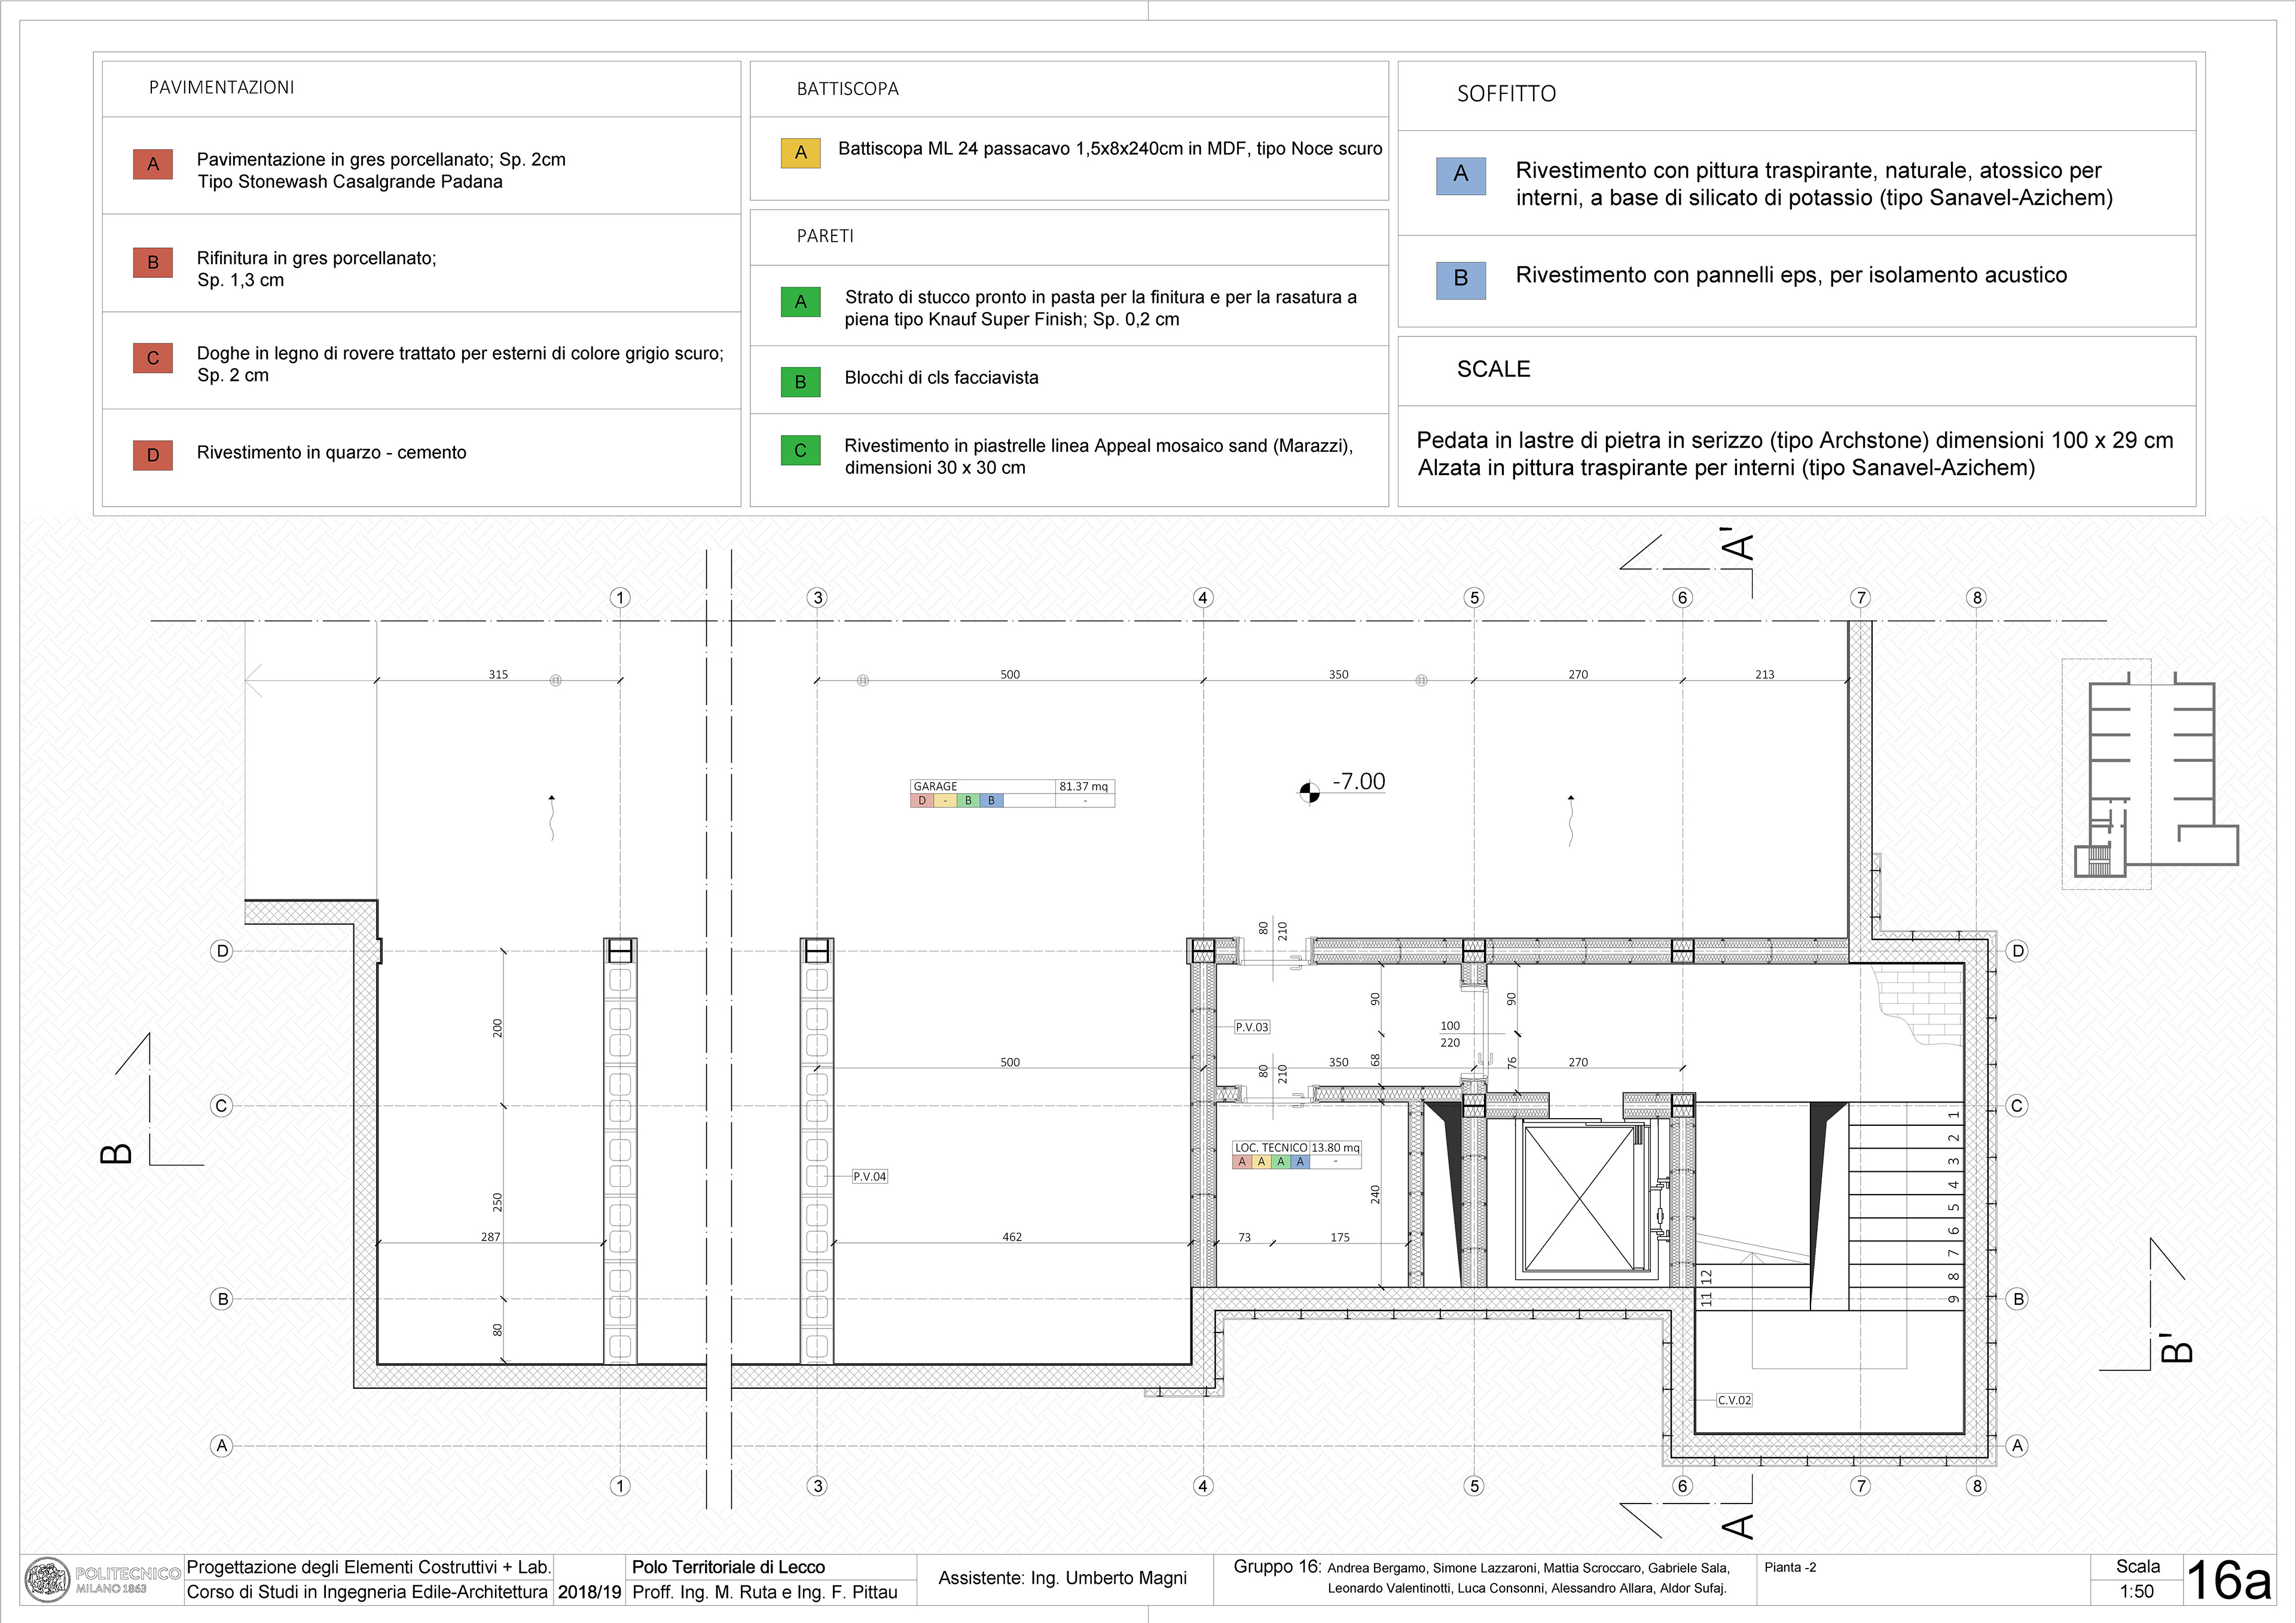Screen dimensions: 2296x1623
Task: Click the red D swatch for quarzo-cemento
Action: click(153, 455)
